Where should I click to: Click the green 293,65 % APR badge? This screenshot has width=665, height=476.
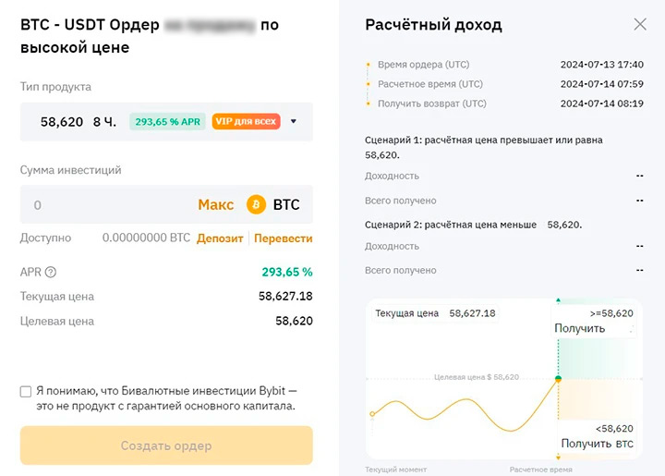tap(167, 121)
